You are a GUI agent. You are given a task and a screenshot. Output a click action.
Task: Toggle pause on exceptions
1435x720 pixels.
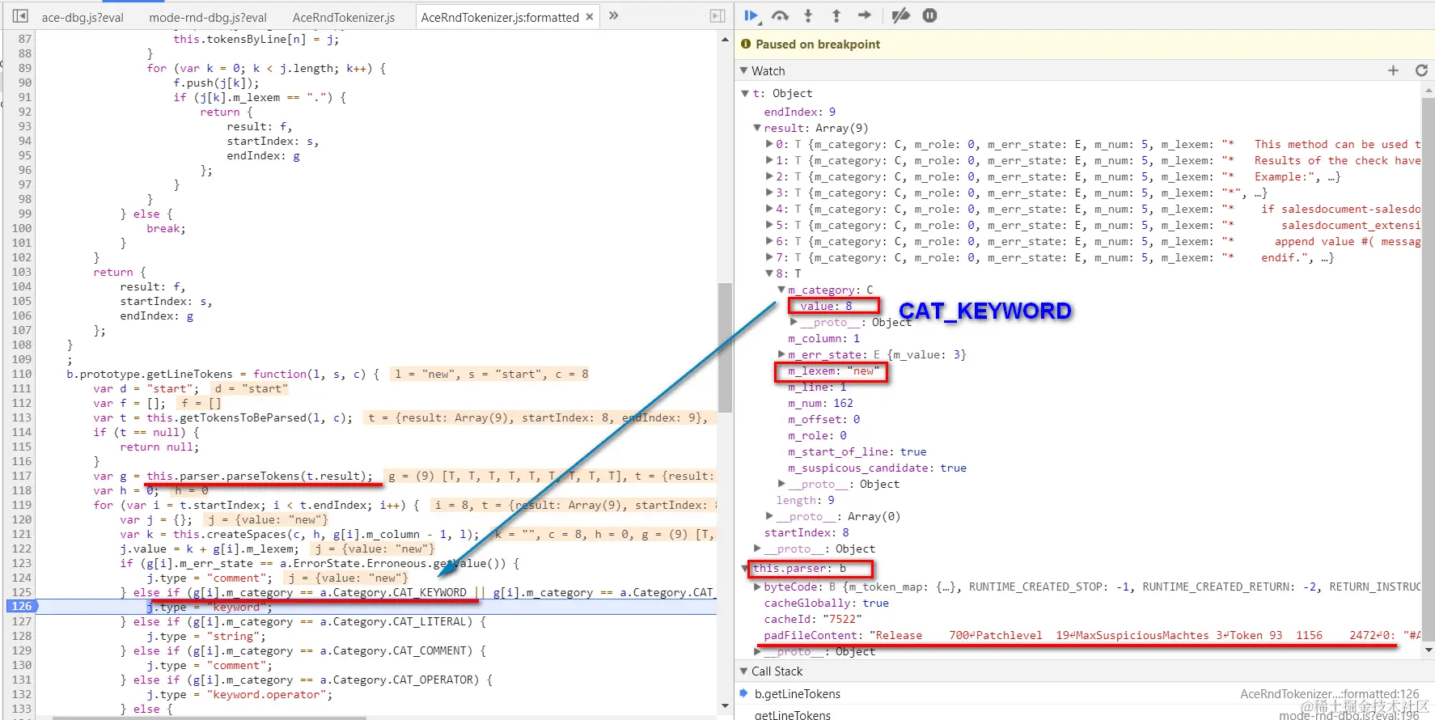click(930, 15)
